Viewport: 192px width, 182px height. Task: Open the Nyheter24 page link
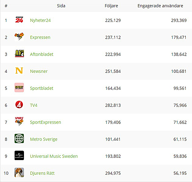pos(40,21)
